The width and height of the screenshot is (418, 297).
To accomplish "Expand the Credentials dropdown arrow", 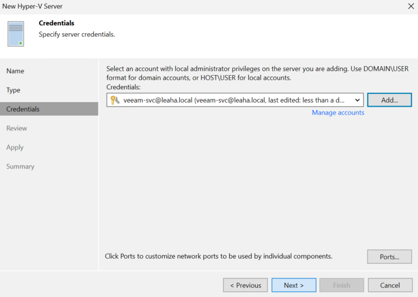I will [x=357, y=100].
